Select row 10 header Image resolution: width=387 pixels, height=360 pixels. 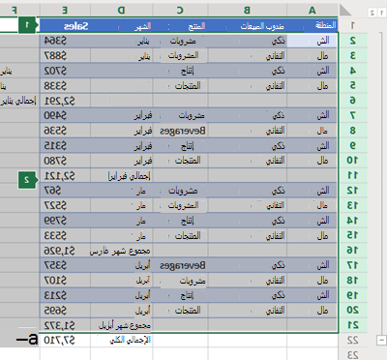click(353, 161)
